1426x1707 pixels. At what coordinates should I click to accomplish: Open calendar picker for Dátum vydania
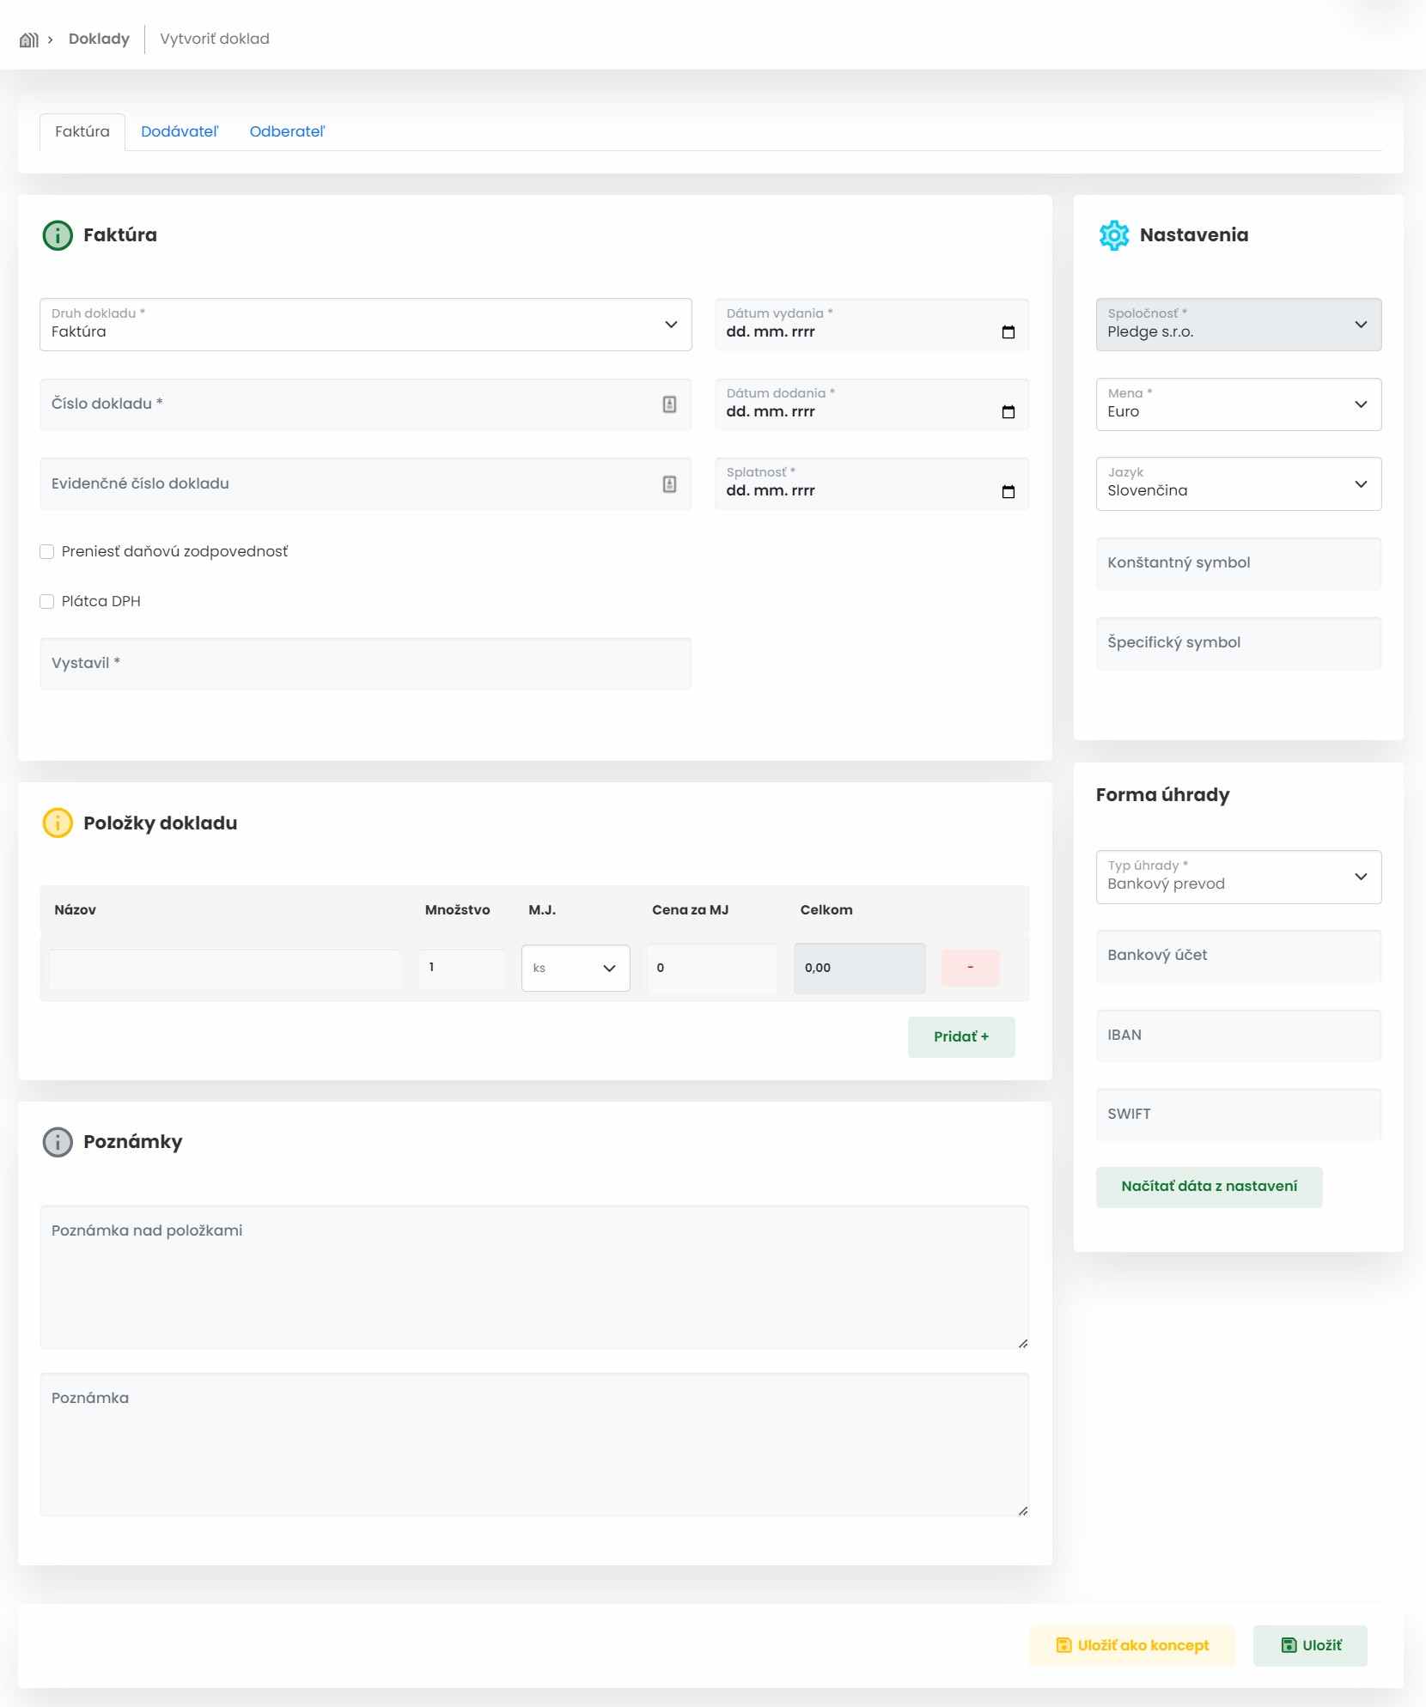pos(1009,332)
